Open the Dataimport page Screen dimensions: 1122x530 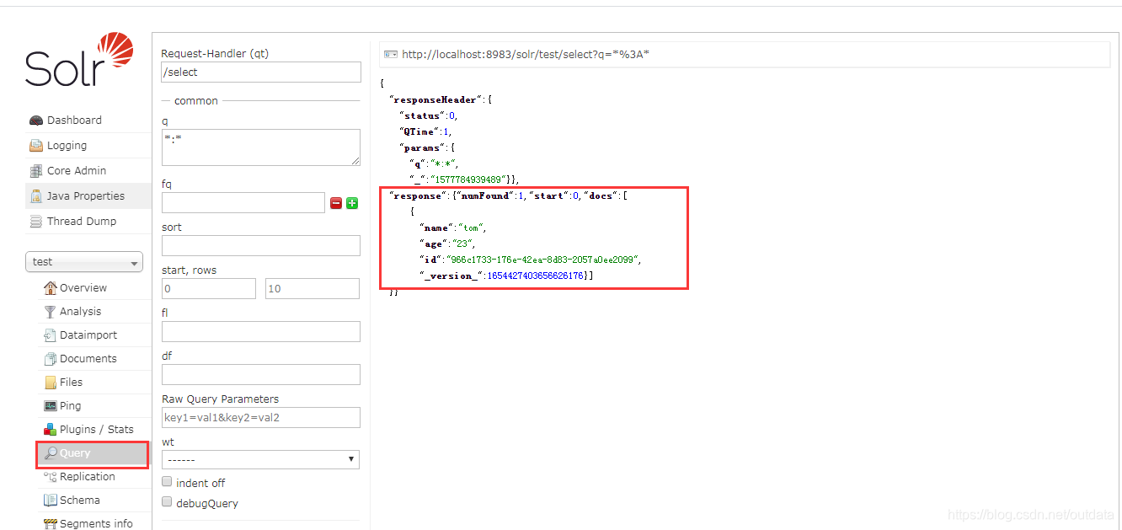[88, 335]
